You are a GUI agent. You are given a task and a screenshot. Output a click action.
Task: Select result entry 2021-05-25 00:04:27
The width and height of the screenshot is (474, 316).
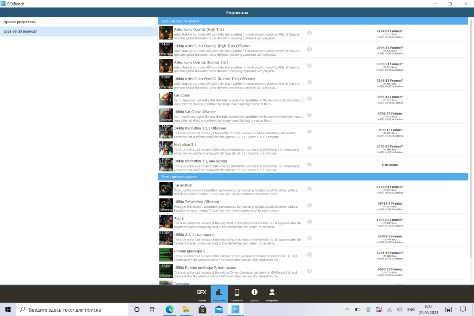click(79, 32)
